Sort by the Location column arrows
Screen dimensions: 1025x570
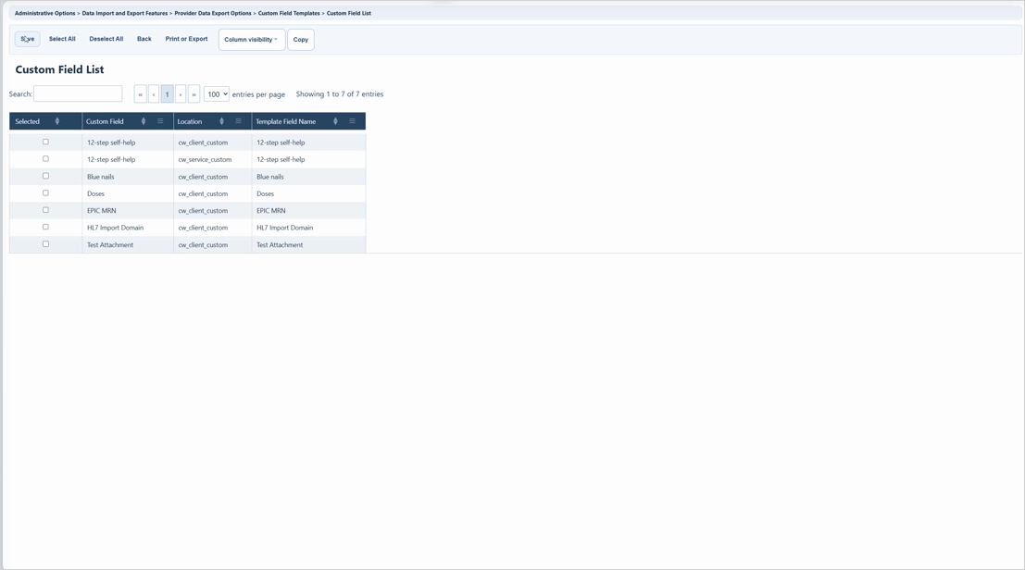click(221, 121)
